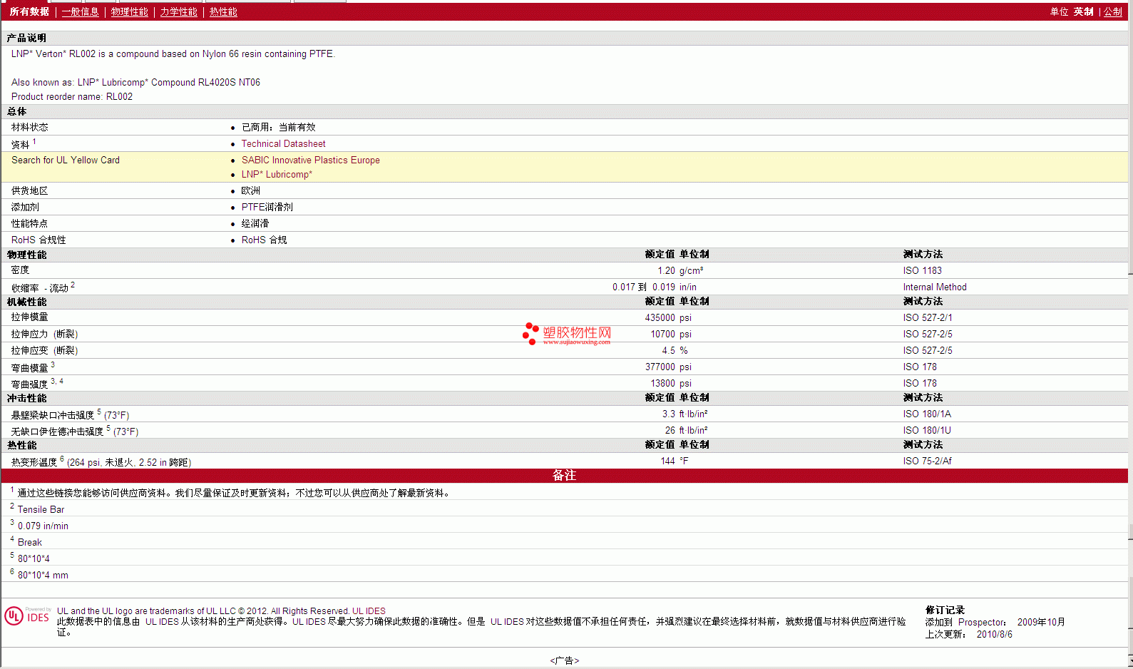Viewport: 1133px width, 669px height.
Task: Click the 产品说明 section header
Action: pyautogui.click(x=26, y=39)
